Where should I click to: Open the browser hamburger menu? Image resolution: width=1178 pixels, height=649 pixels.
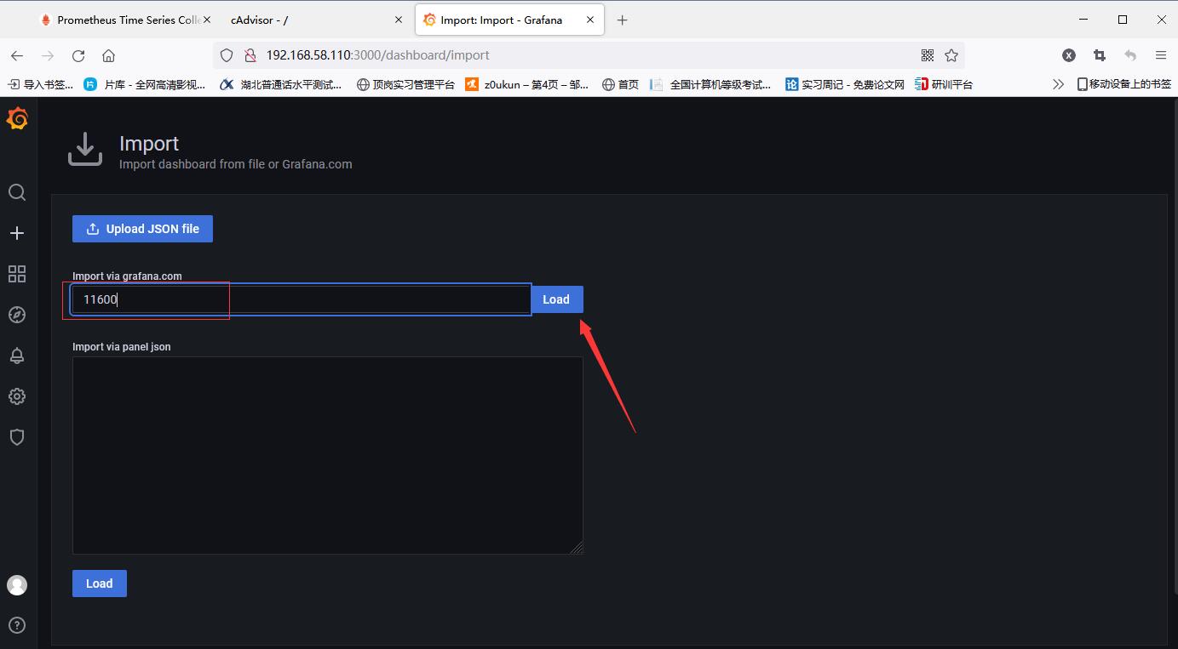tap(1161, 55)
